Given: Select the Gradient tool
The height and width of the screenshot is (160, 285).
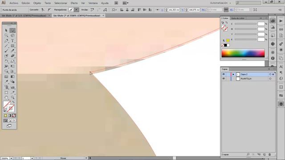Looking at the screenshot, I should tap(12, 76).
